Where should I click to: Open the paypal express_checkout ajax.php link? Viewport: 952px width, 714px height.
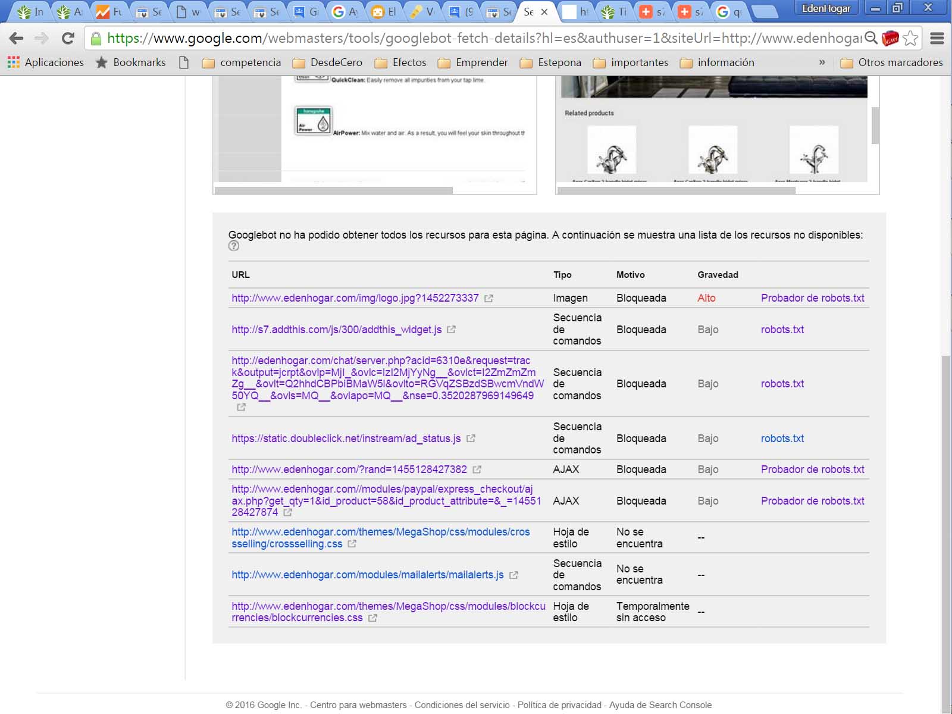point(386,500)
